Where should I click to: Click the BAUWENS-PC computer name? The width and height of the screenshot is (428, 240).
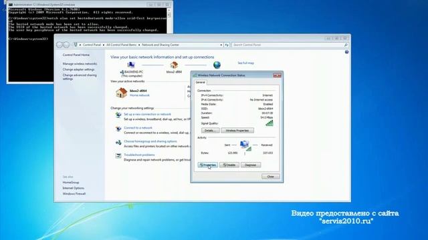pyautogui.click(x=134, y=72)
